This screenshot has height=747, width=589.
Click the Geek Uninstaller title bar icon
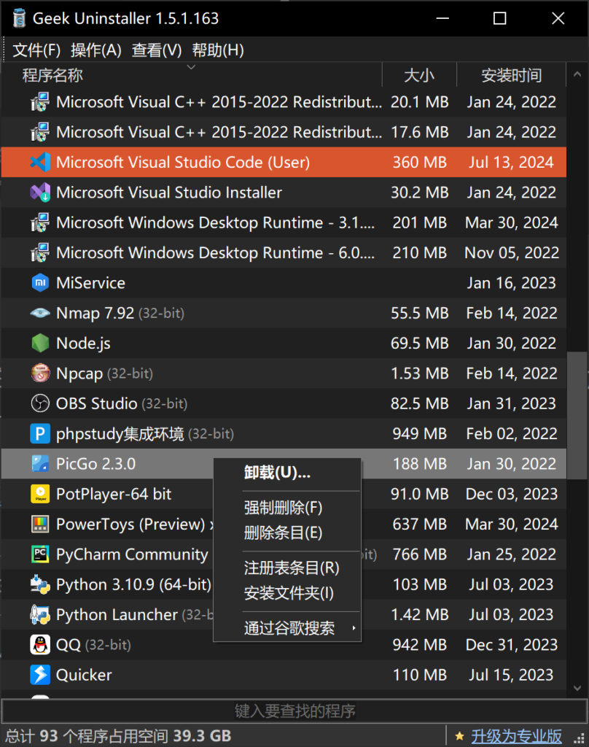(x=19, y=18)
